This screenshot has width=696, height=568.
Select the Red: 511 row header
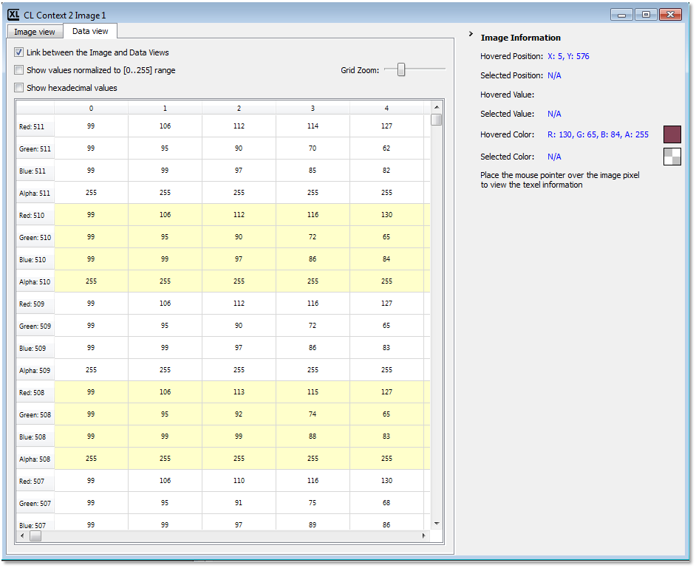pos(35,126)
